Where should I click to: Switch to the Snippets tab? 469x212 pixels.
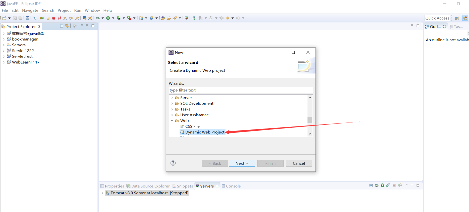183,186
